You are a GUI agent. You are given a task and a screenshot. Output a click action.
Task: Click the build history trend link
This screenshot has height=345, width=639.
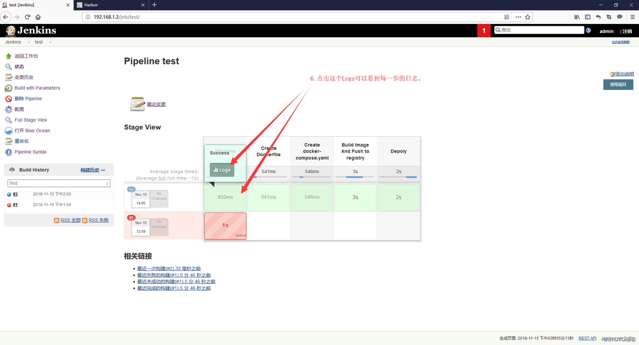[x=93, y=170]
